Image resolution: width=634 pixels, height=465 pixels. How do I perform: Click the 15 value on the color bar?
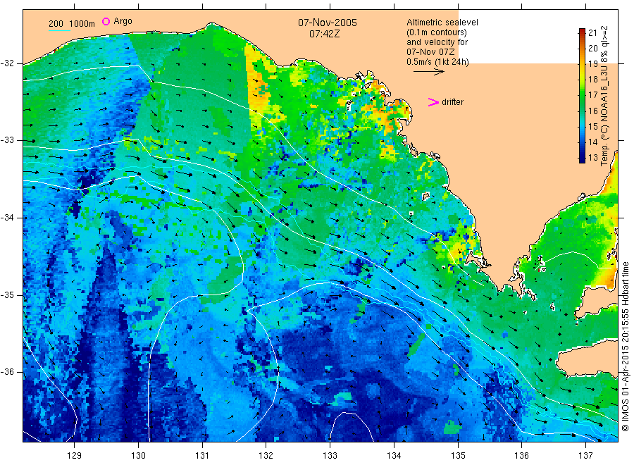[592, 127]
